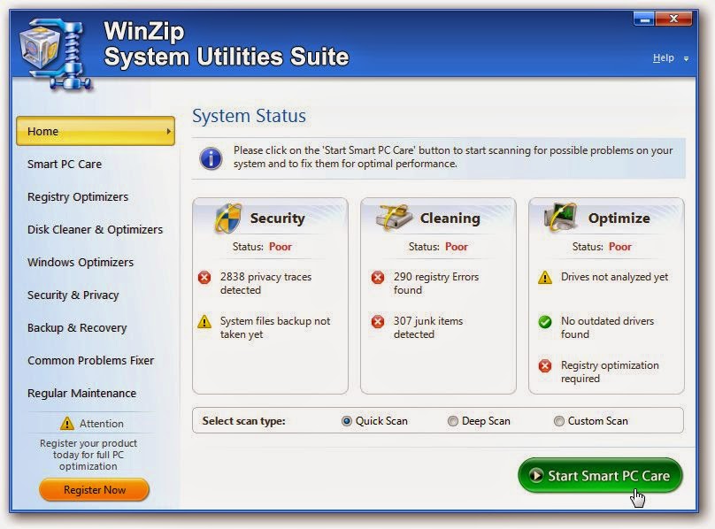Go to Registry Optimizers
This screenshot has height=529, width=715.
tap(78, 197)
